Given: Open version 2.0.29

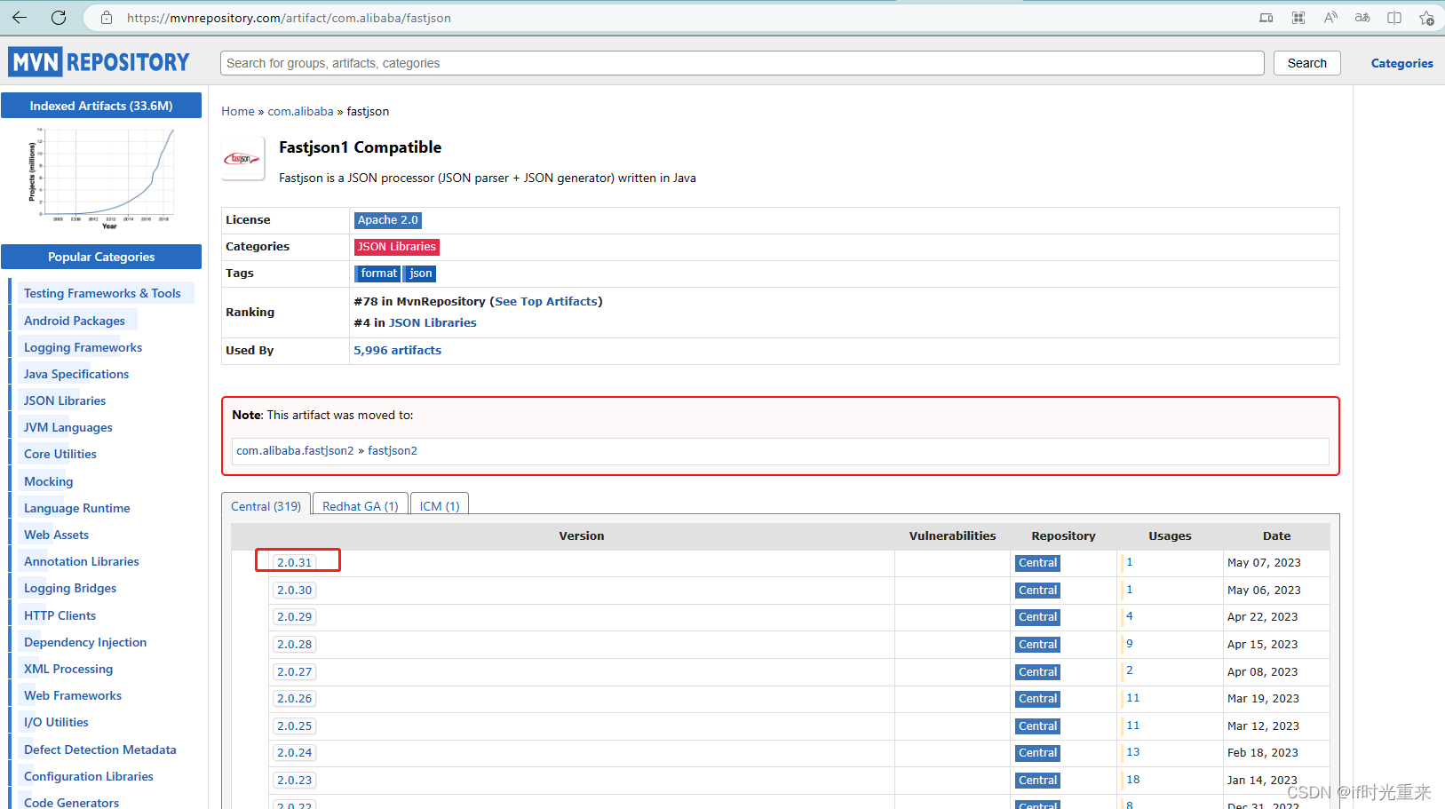Looking at the screenshot, I should (294, 617).
